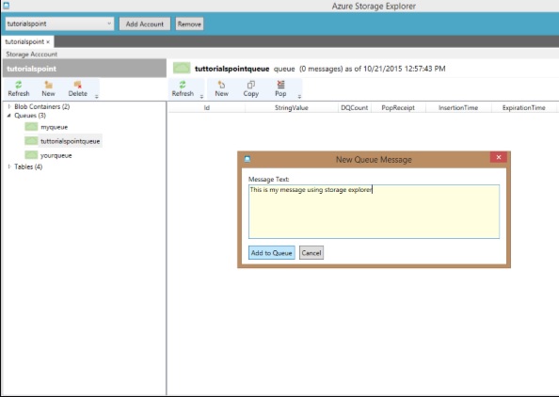Image resolution: width=559 pixels, height=397 pixels.
Task: Click New icon in storage account toolbar
Action: coord(49,85)
